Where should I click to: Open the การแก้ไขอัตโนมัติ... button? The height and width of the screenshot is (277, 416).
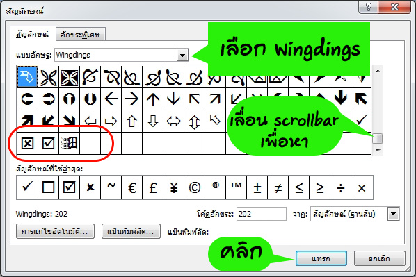coord(55,231)
